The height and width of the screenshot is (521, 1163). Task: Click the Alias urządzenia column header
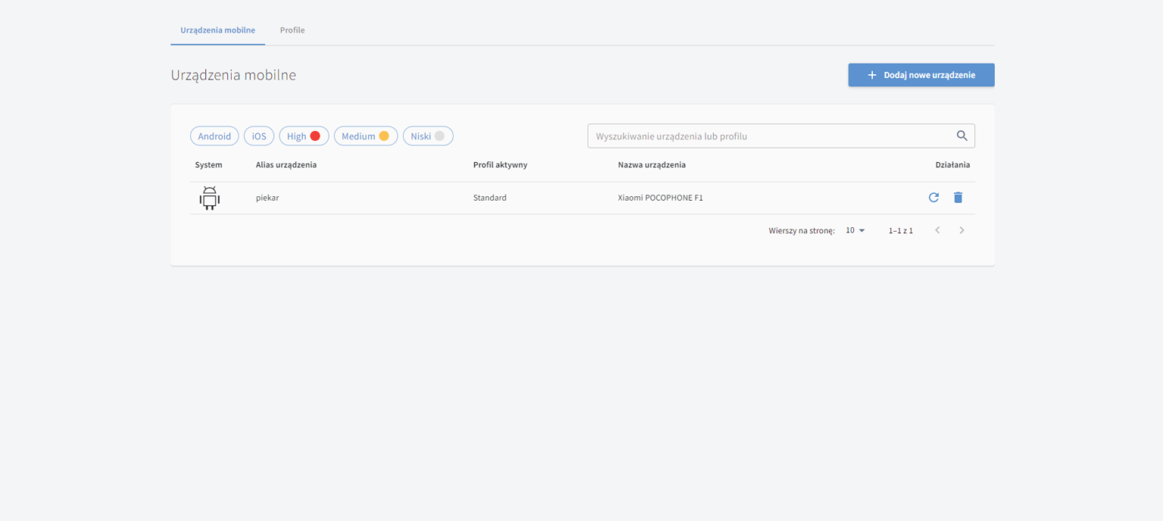point(286,165)
